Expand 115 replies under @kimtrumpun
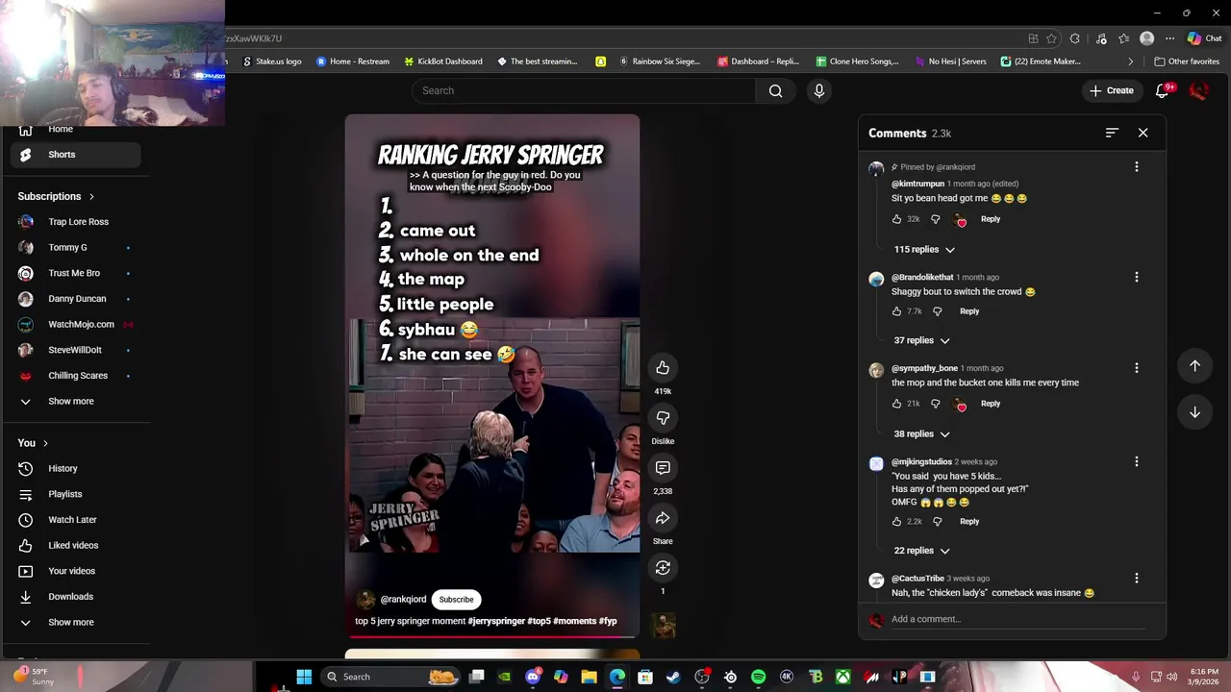Screen dimensions: 1231x692 (x=923, y=250)
